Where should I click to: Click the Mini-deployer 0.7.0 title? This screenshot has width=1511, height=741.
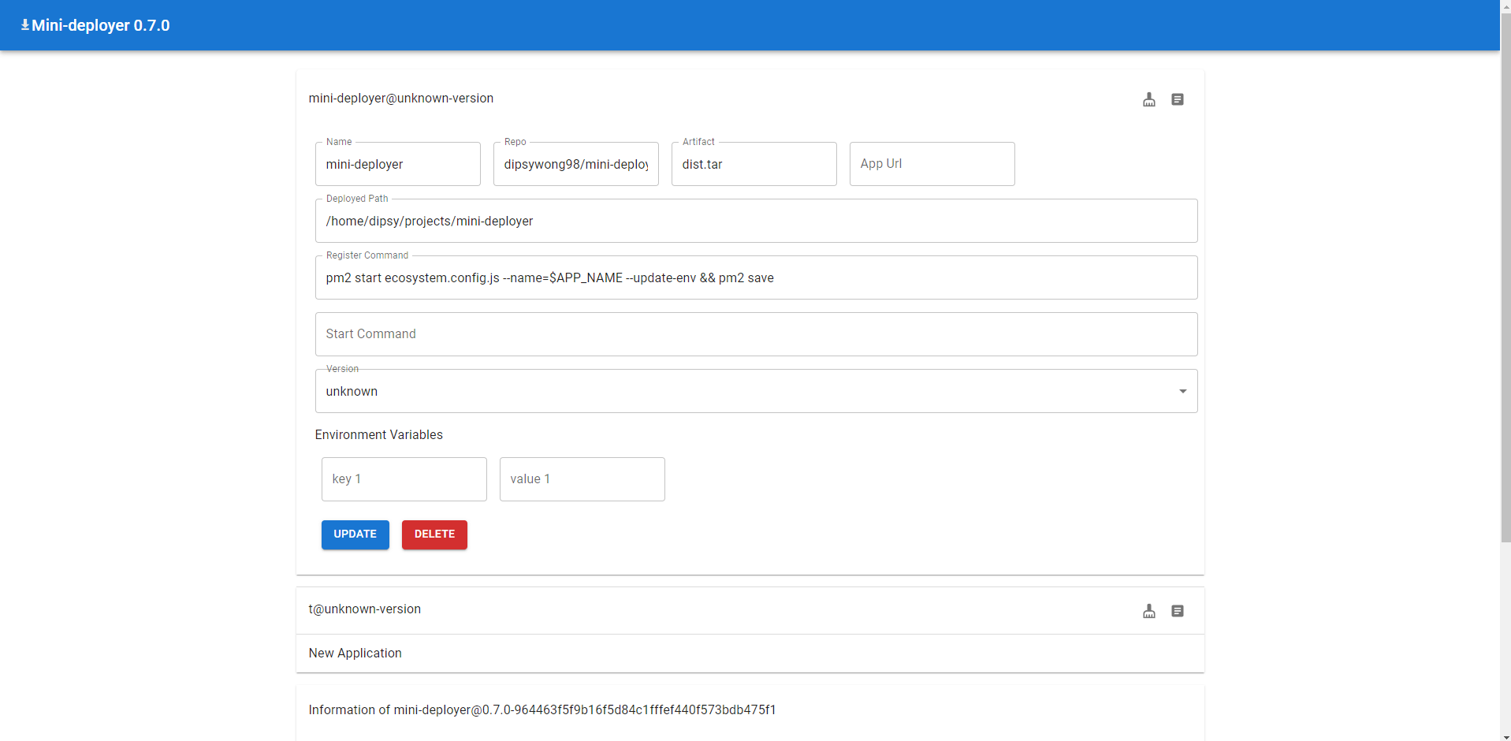(x=101, y=25)
